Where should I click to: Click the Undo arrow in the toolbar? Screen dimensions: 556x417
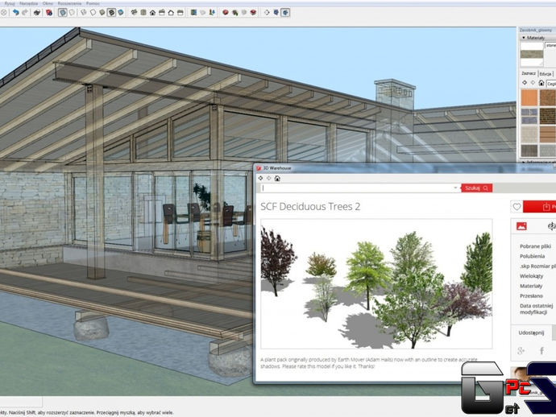[x=15, y=12]
